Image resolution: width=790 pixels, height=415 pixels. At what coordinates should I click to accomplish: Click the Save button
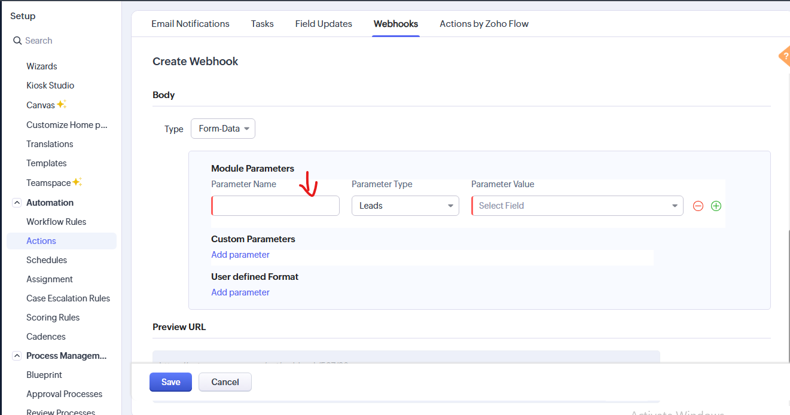pyautogui.click(x=170, y=382)
